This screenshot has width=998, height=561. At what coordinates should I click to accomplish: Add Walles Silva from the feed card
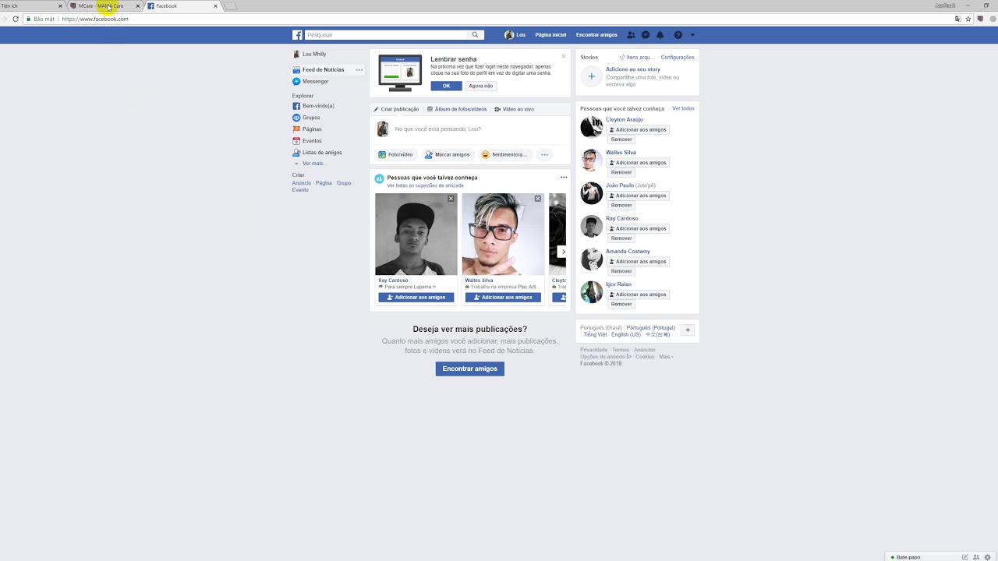click(503, 298)
